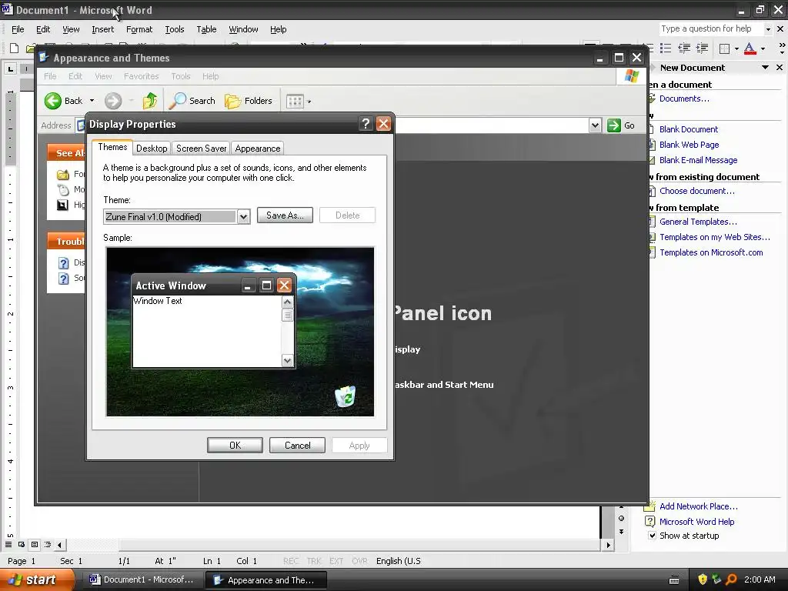This screenshot has height=591, width=788.
Task: Click the Outside Border icon in Word toolbar
Action: coord(725,48)
